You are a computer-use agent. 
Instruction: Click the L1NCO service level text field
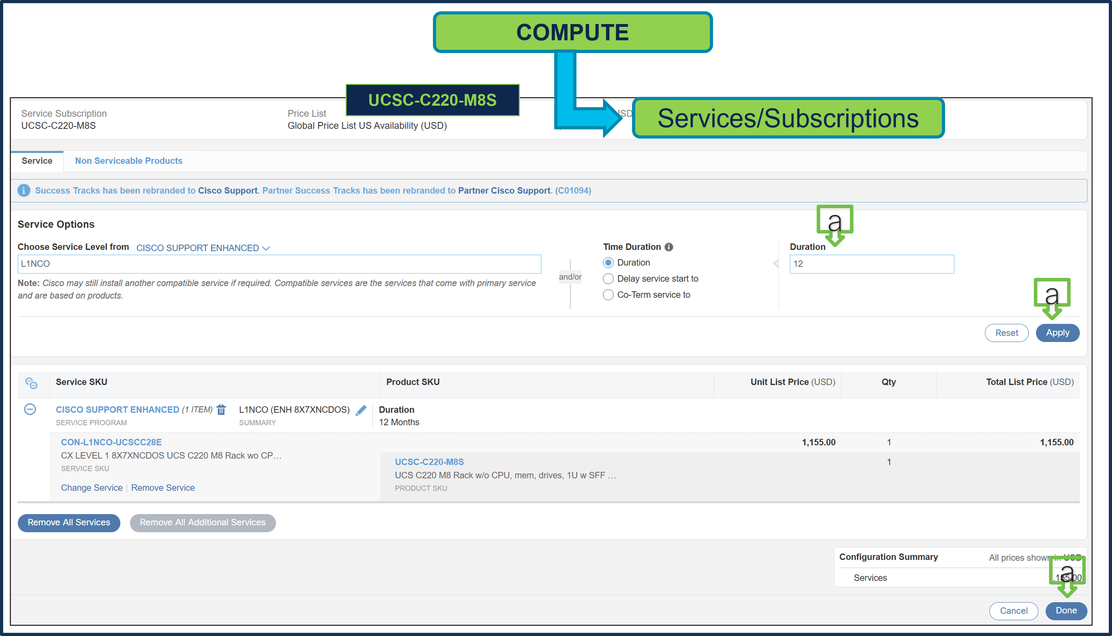pos(279,264)
